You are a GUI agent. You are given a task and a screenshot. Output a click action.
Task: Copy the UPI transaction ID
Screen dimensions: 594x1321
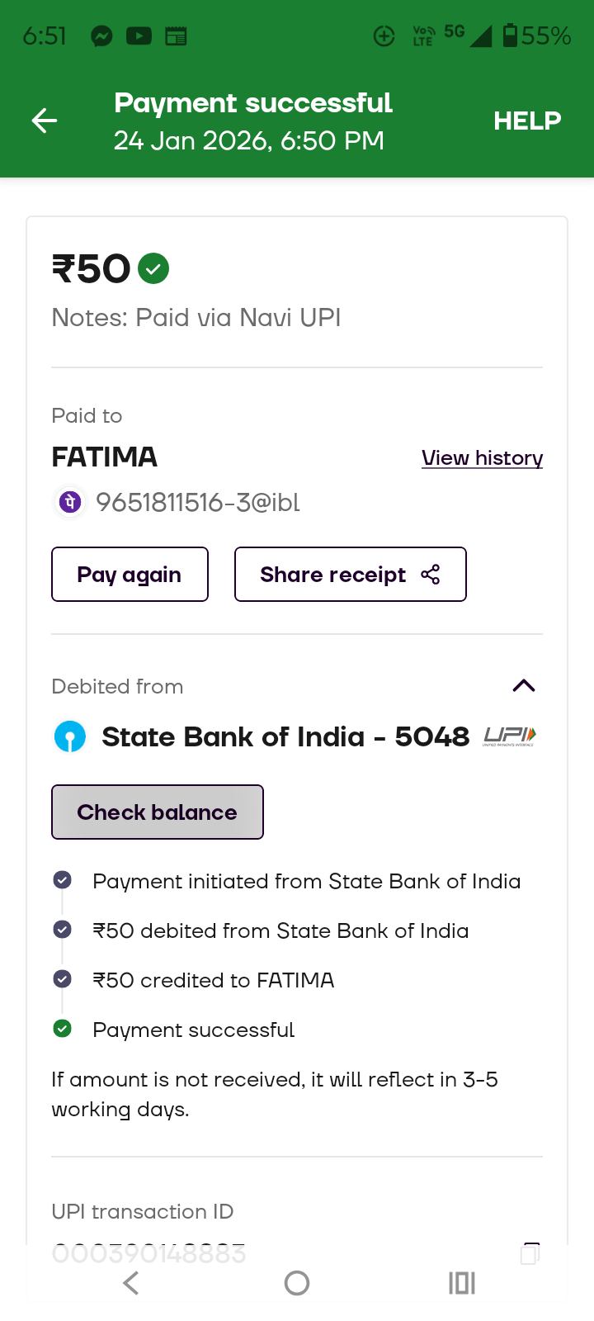coord(530,1253)
